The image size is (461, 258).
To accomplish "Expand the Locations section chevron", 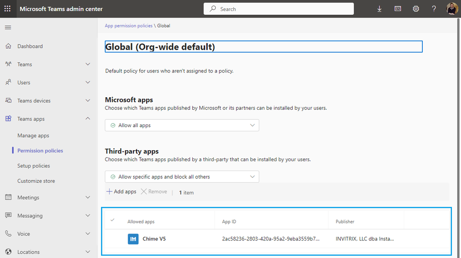I will coord(88,252).
